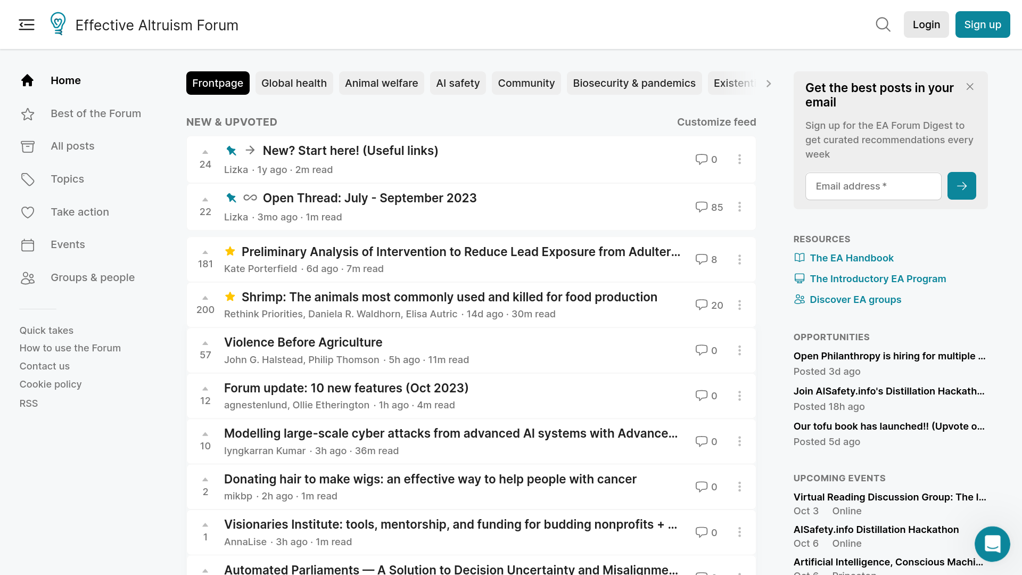Click the Sign up button
The height and width of the screenshot is (575, 1022).
point(983,24)
